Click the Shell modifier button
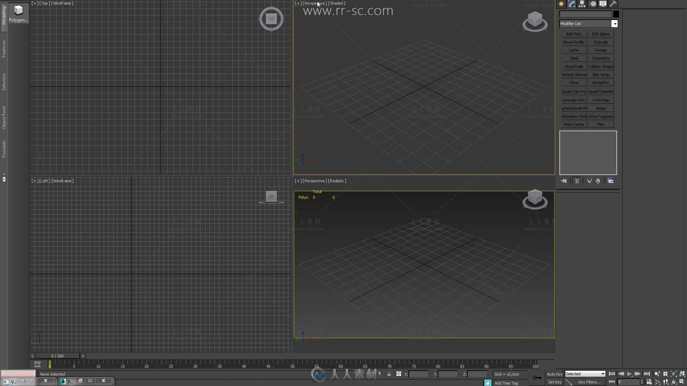This screenshot has width=687, height=386. (x=574, y=58)
